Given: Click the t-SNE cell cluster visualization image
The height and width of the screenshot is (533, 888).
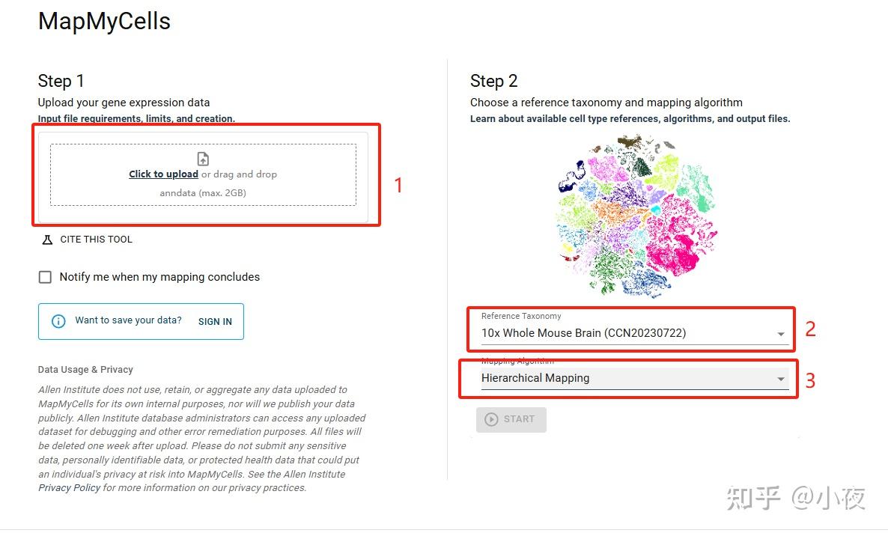Looking at the screenshot, I should [x=635, y=217].
